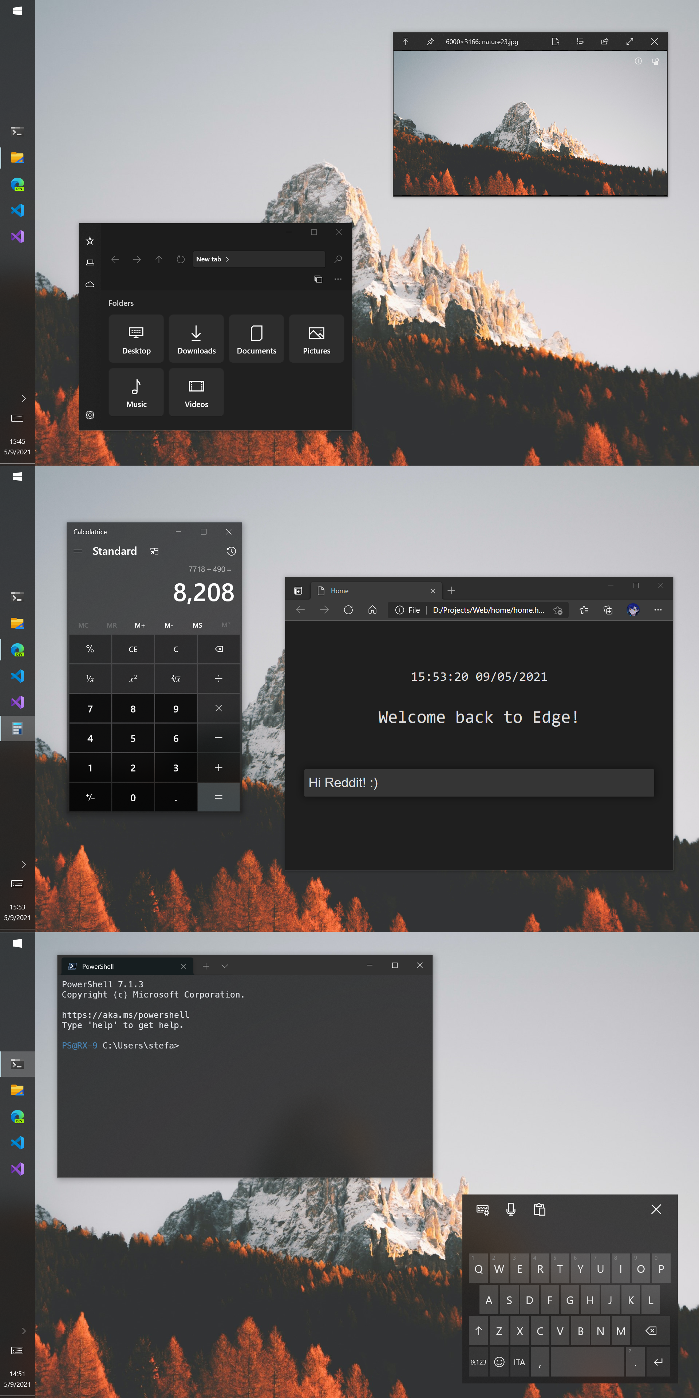This screenshot has width=699, height=1398.
Task: Open calculator history clock icon
Action: pos(231,551)
